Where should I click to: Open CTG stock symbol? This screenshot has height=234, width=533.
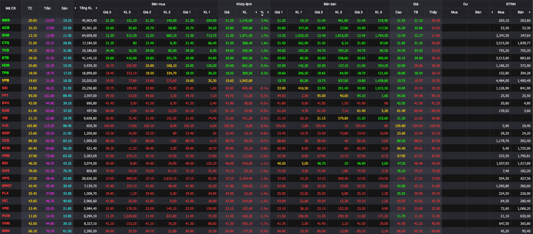point(6,43)
